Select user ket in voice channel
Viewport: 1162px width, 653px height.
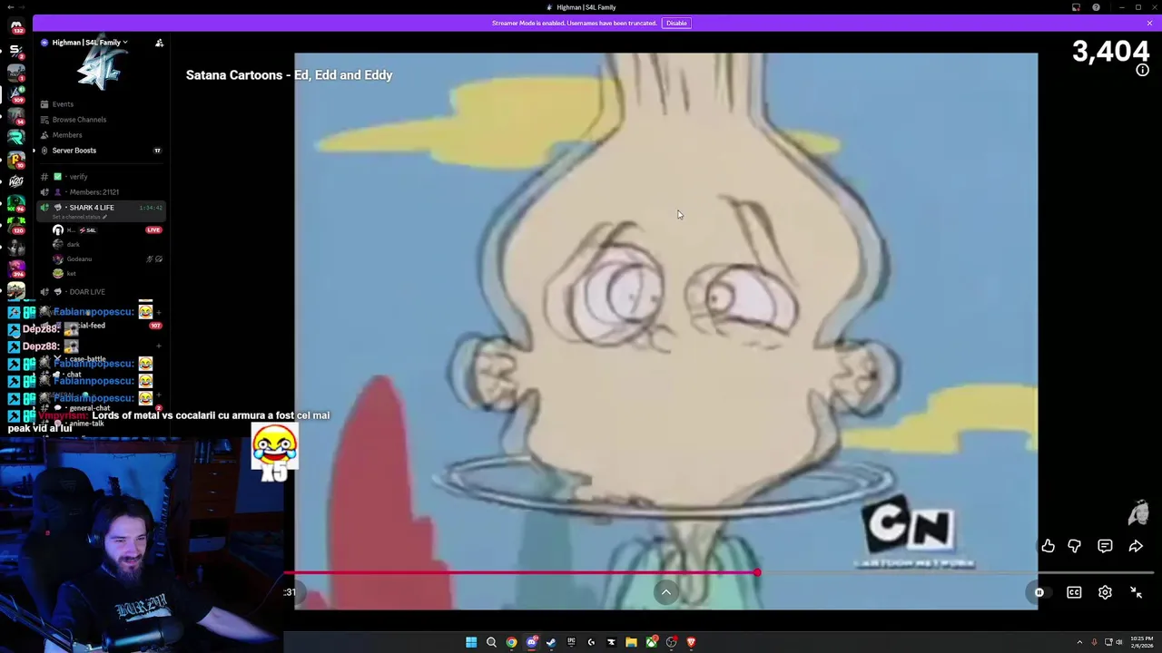click(71, 274)
